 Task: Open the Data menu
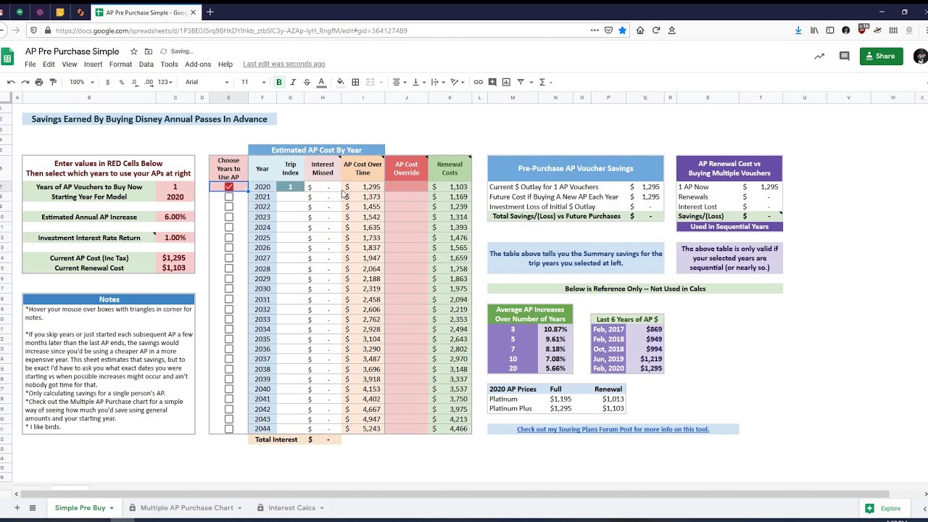click(x=146, y=65)
